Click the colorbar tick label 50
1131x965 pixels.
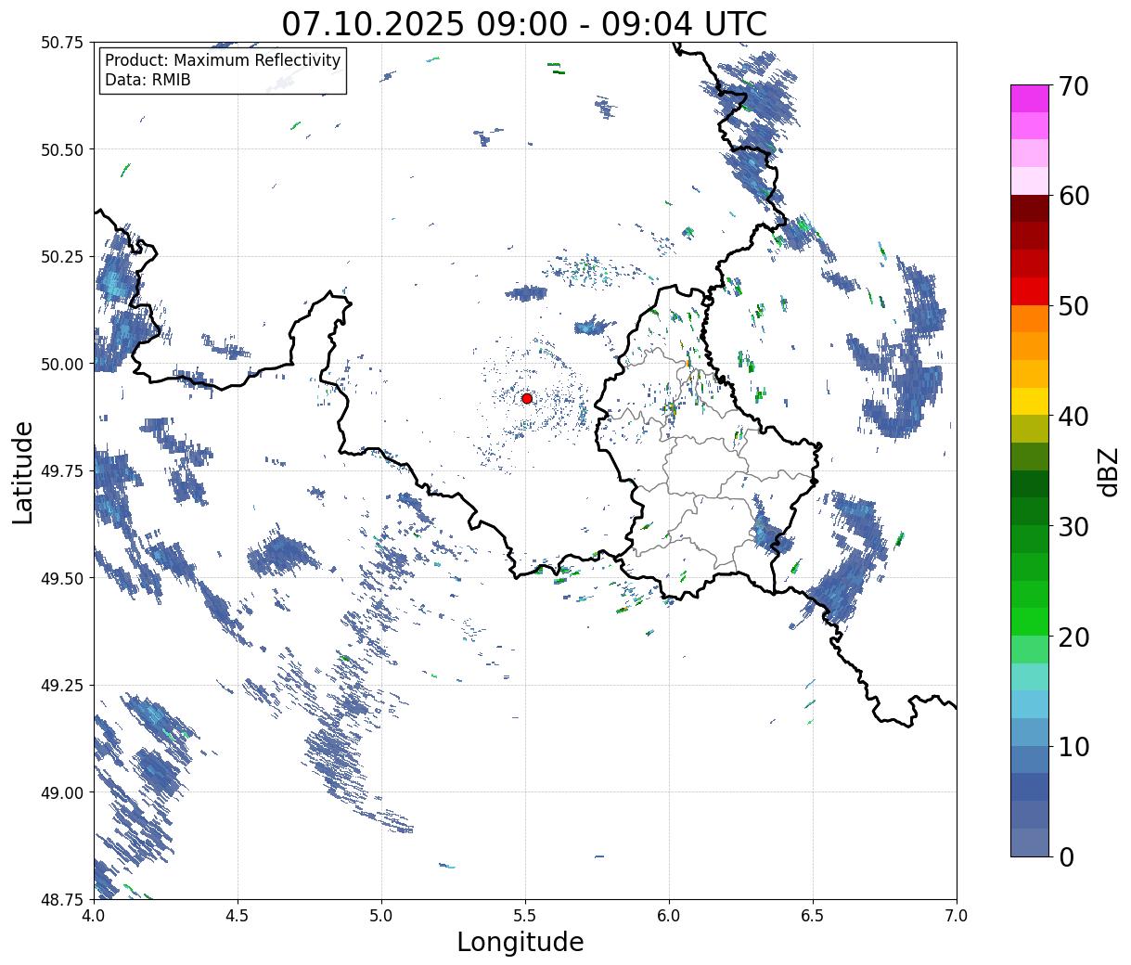(x=1073, y=306)
